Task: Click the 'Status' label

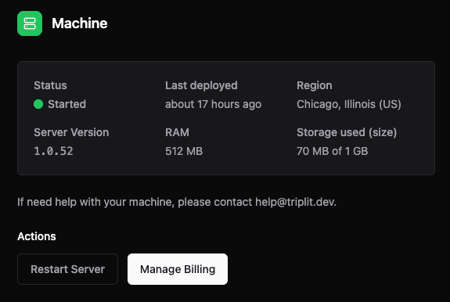Action: 50,85
